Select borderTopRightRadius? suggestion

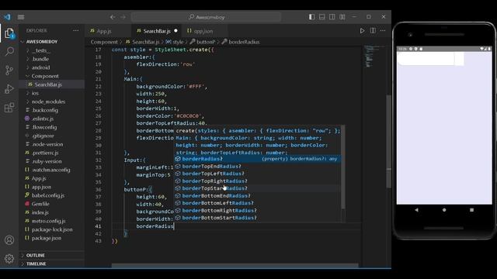click(x=258, y=181)
